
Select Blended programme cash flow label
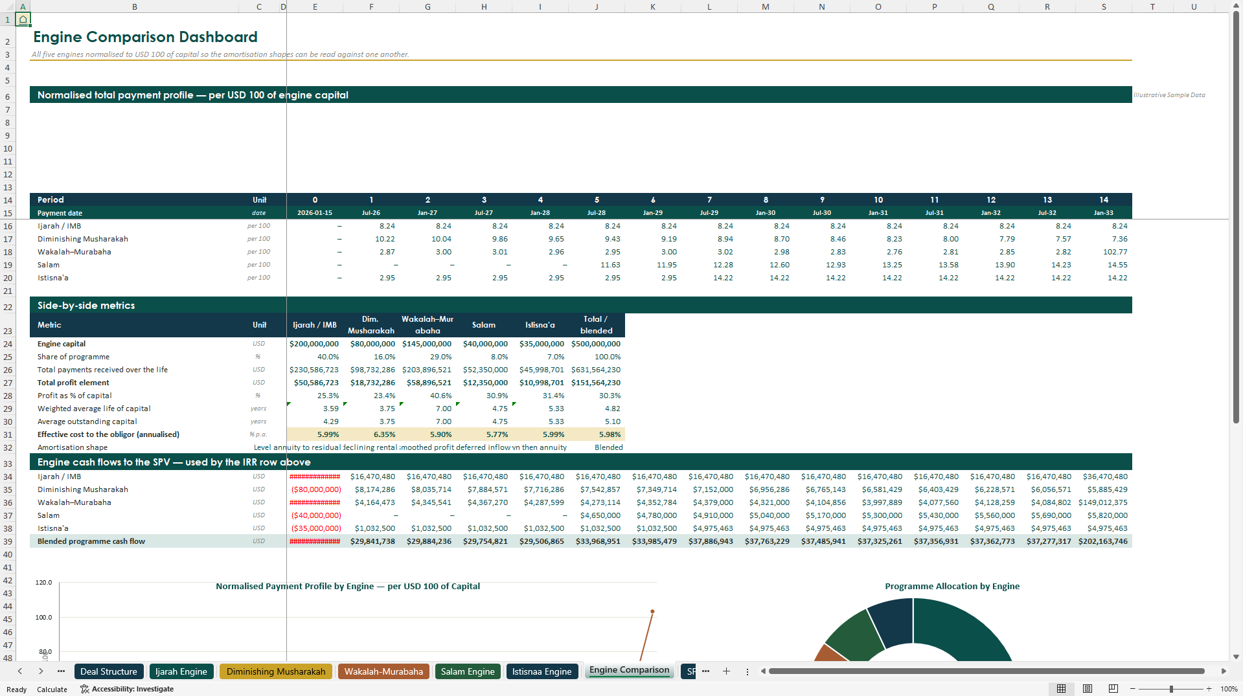click(91, 541)
